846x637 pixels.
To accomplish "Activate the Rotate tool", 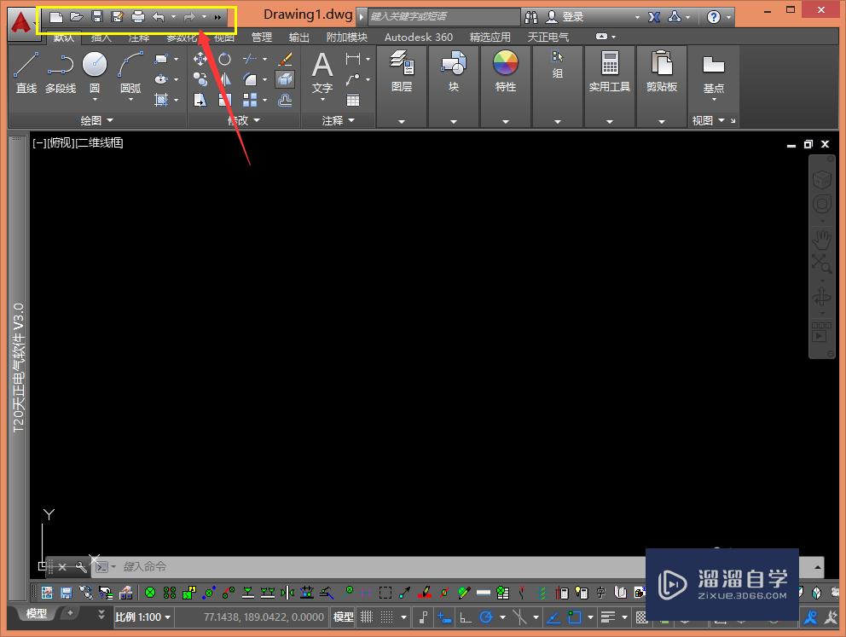I will coord(224,59).
